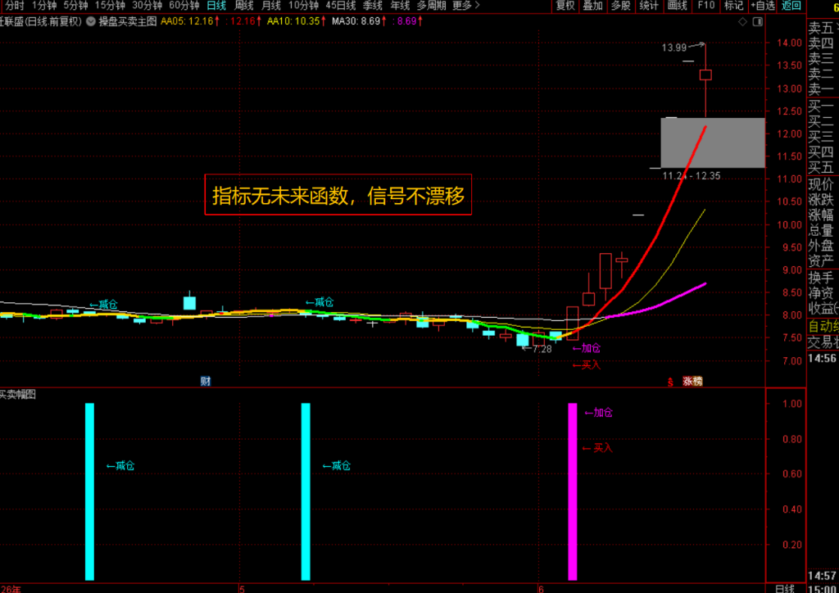Click the second cyan 减仓 bar in sub-chart
The width and height of the screenshot is (839, 593).
pos(306,491)
